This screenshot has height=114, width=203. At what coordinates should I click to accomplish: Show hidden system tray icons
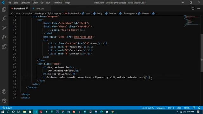[x=177, y=112]
